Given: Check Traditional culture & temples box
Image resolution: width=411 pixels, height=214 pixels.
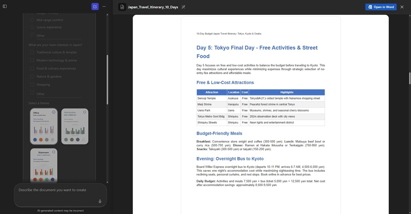Looking at the screenshot, I should pos(32,52).
